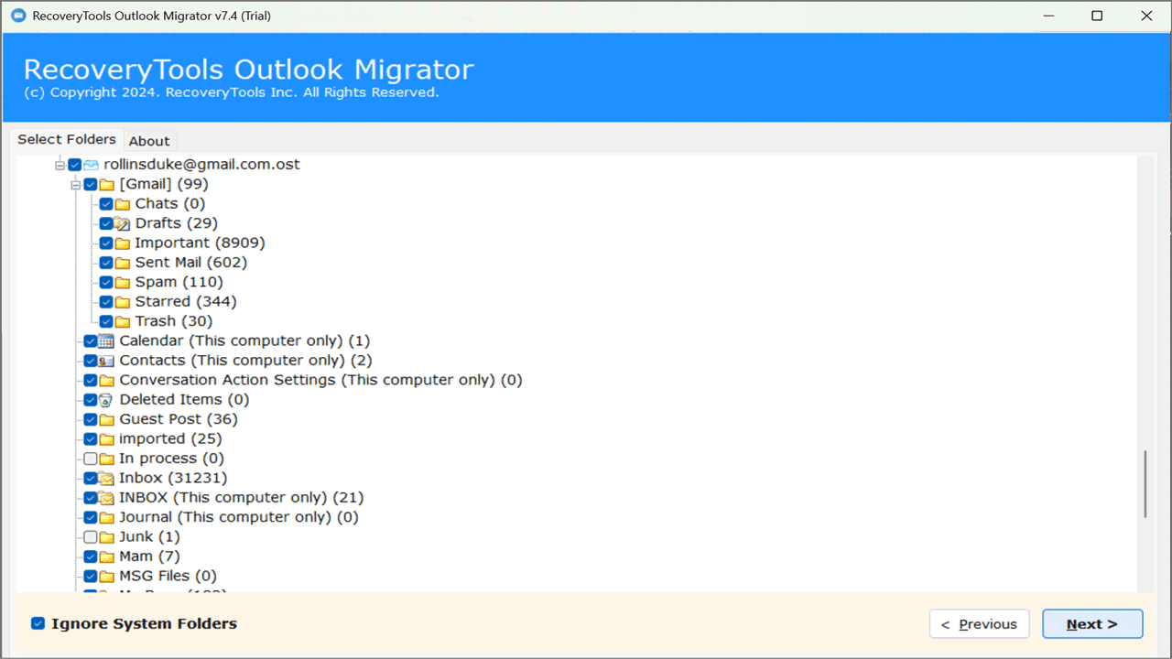Click the Drafts pencil folder icon
Viewport: 1172px width, 659px height.
(x=123, y=223)
